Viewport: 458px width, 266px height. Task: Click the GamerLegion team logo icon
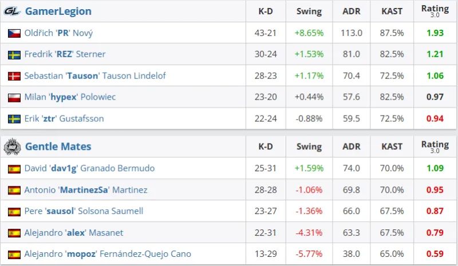[13, 11]
